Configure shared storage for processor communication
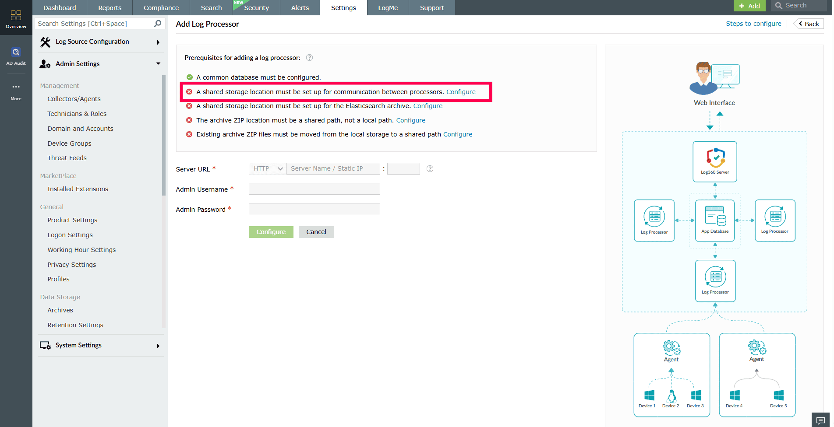This screenshot has width=834, height=427. (x=461, y=92)
